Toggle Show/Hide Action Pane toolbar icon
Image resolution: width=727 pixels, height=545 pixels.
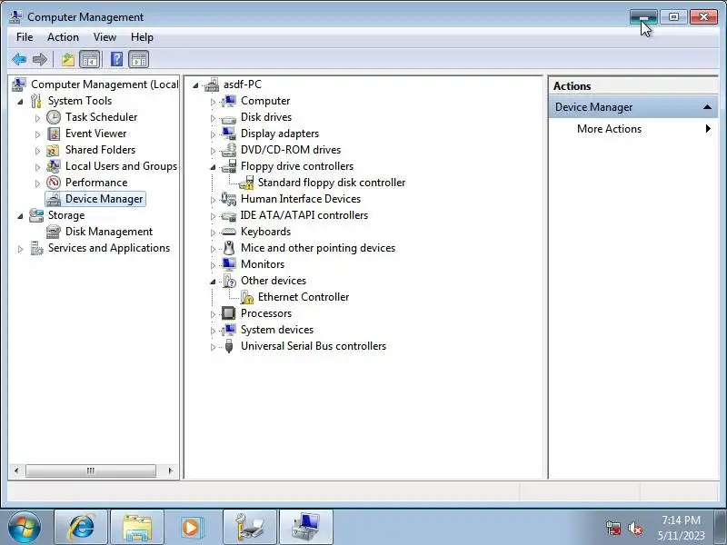(x=139, y=59)
